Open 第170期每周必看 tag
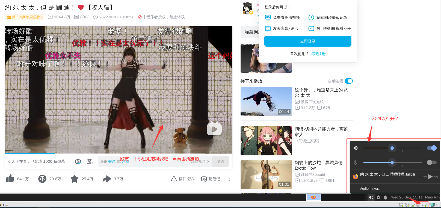This screenshot has width=441, height=208. click(25, 17)
